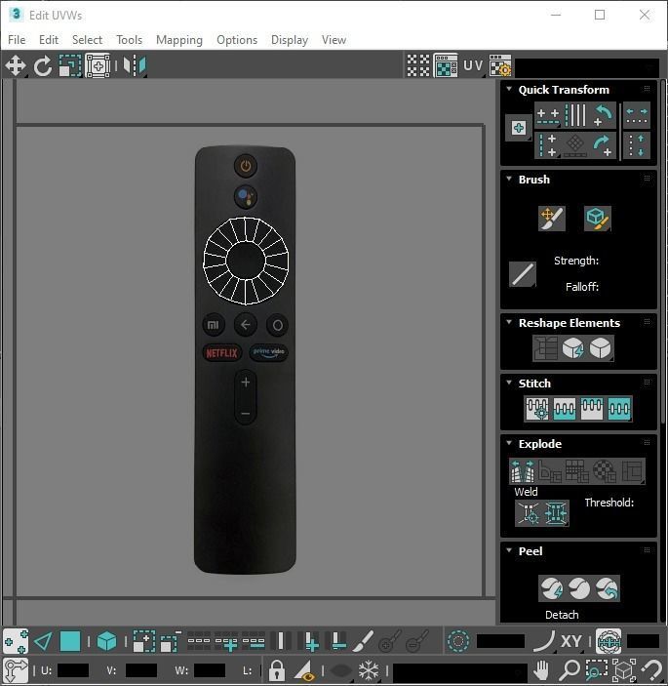
Task: Click the Paint Select brush icon
Action: tap(363, 642)
